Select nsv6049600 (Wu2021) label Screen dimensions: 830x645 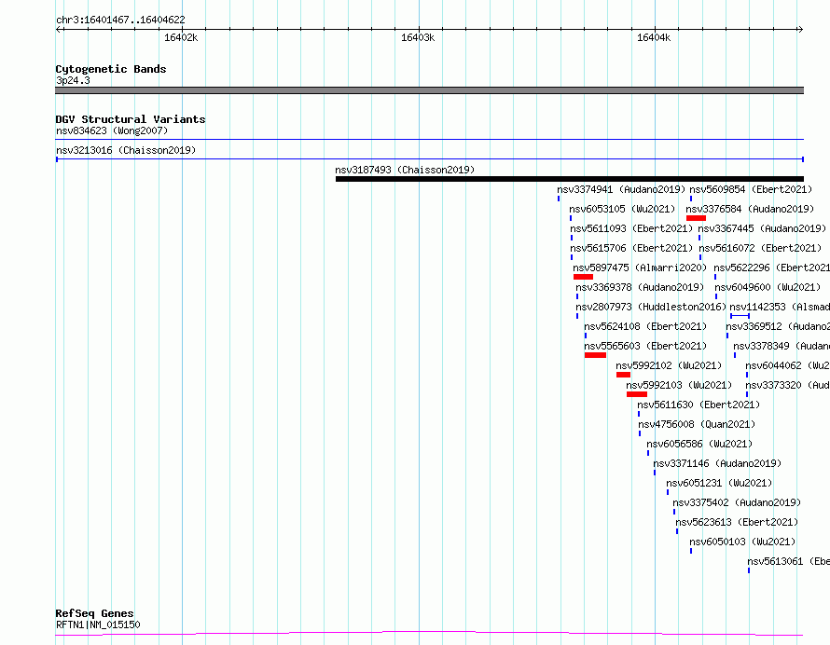768,287
